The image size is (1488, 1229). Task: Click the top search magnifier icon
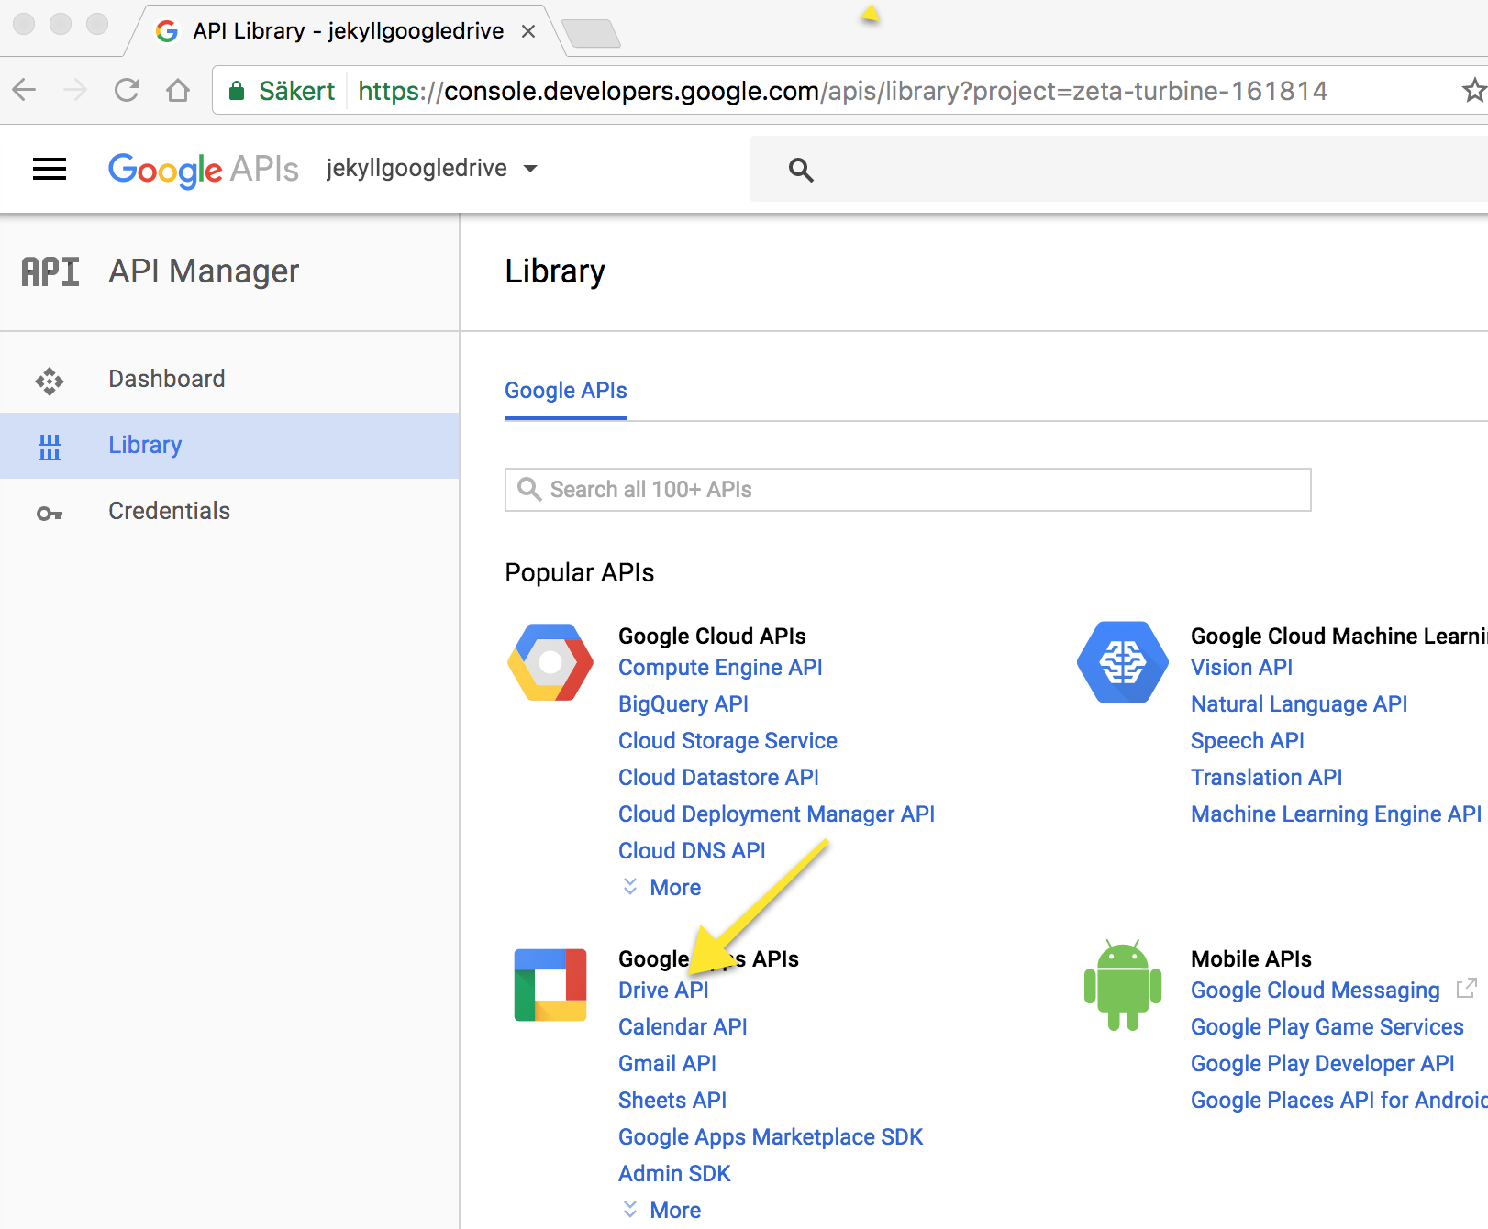tap(801, 170)
